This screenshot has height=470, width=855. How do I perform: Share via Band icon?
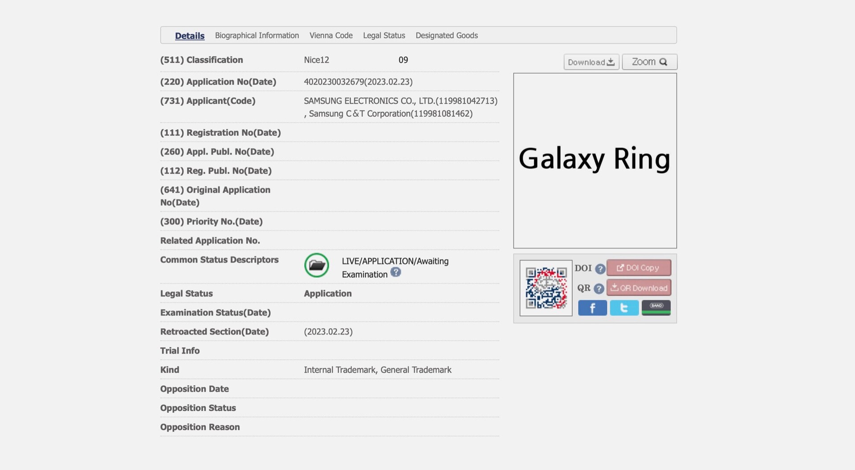pyautogui.click(x=656, y=308)
